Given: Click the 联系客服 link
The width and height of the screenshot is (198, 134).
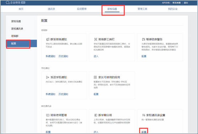Looking at the screenshot, I should click(177, 2).
